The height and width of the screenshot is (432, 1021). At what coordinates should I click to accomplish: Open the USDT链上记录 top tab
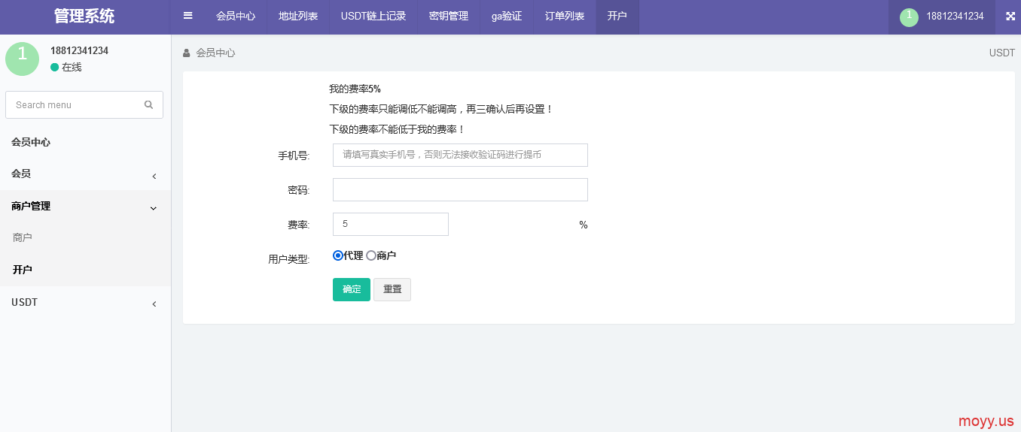(373, 16)
